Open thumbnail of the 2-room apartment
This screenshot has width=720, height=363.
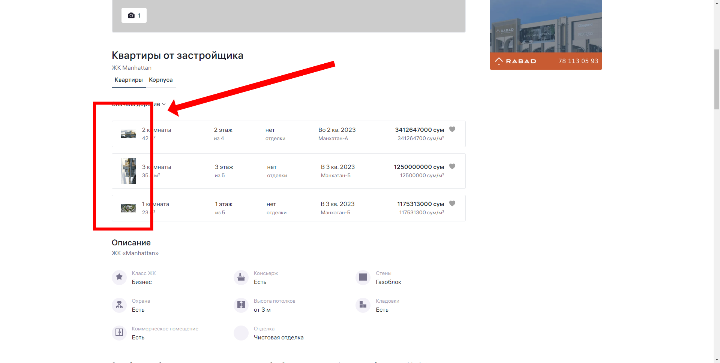point(129,134)
